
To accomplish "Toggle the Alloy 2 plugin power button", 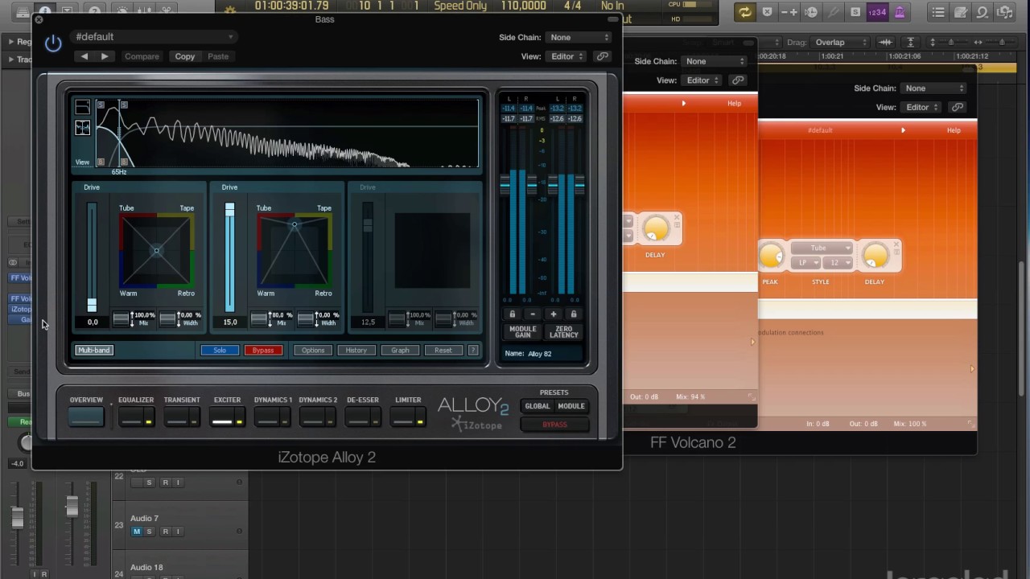I will 53,43.
